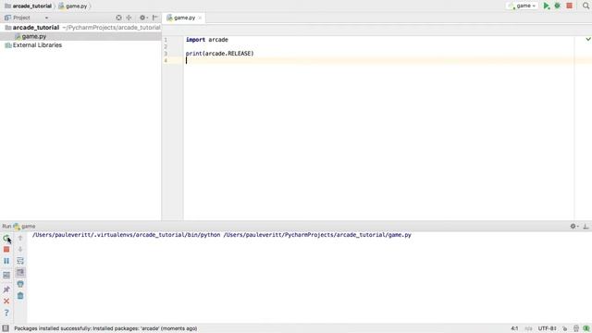Hide the Project tool window
This screenshot has width=592, height=333.
[154, 18]
